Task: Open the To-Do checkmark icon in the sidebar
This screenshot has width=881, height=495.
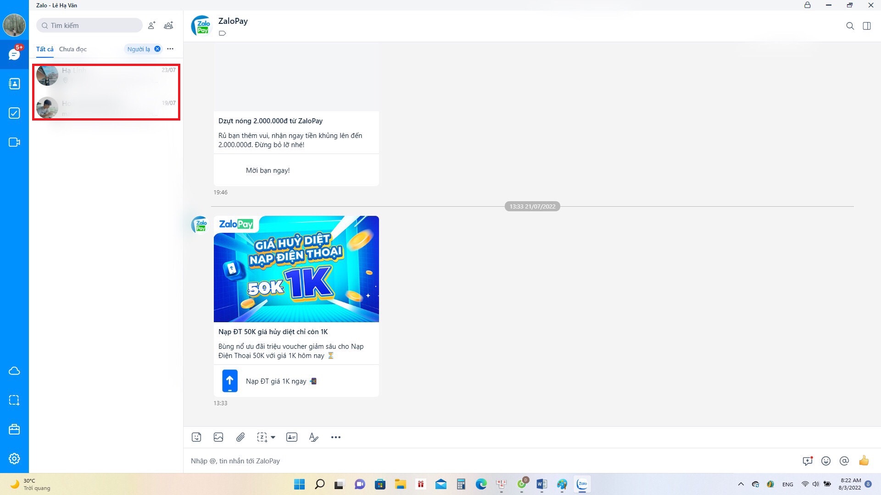Action: (x=14, y=113)
